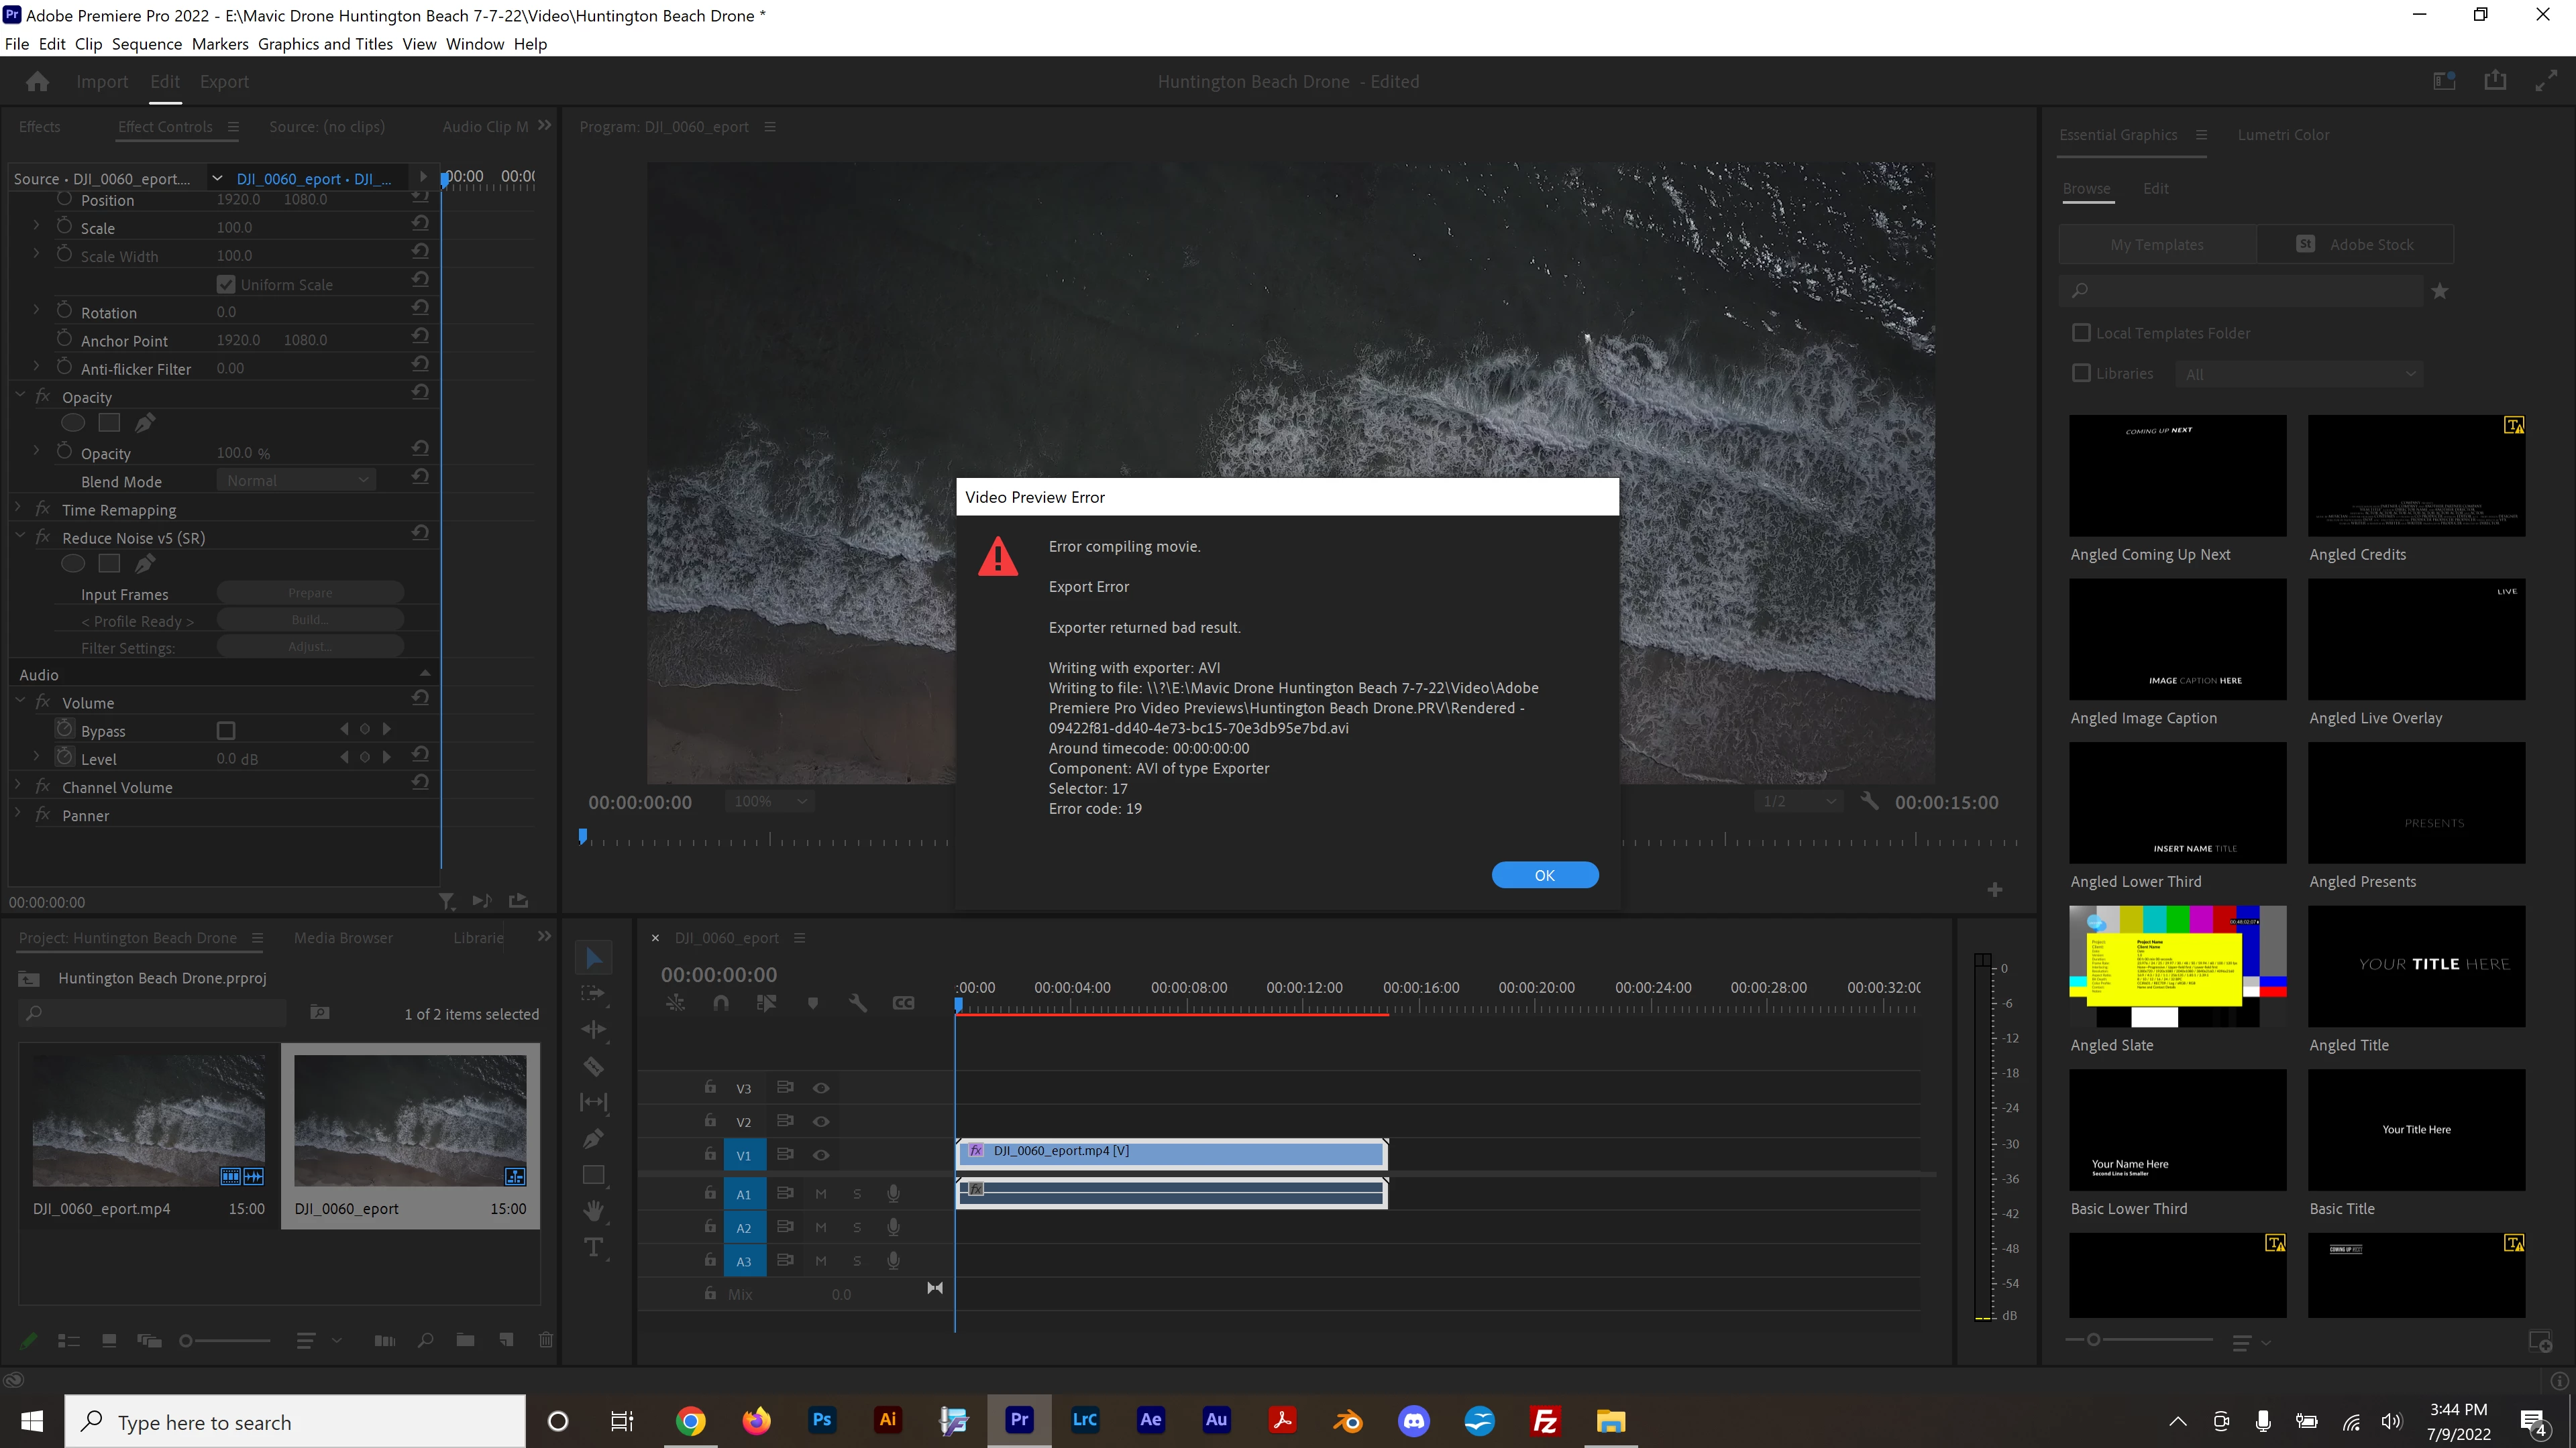Click the Adobe Stock button
2576x1448 pixels.
click(x=2355, y=245)
